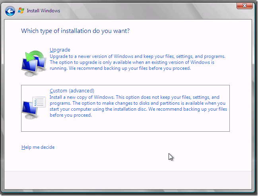Click the 'Which type of installation' heading
The width and height of the screenshot is (258, 196).
pos(75,31)
